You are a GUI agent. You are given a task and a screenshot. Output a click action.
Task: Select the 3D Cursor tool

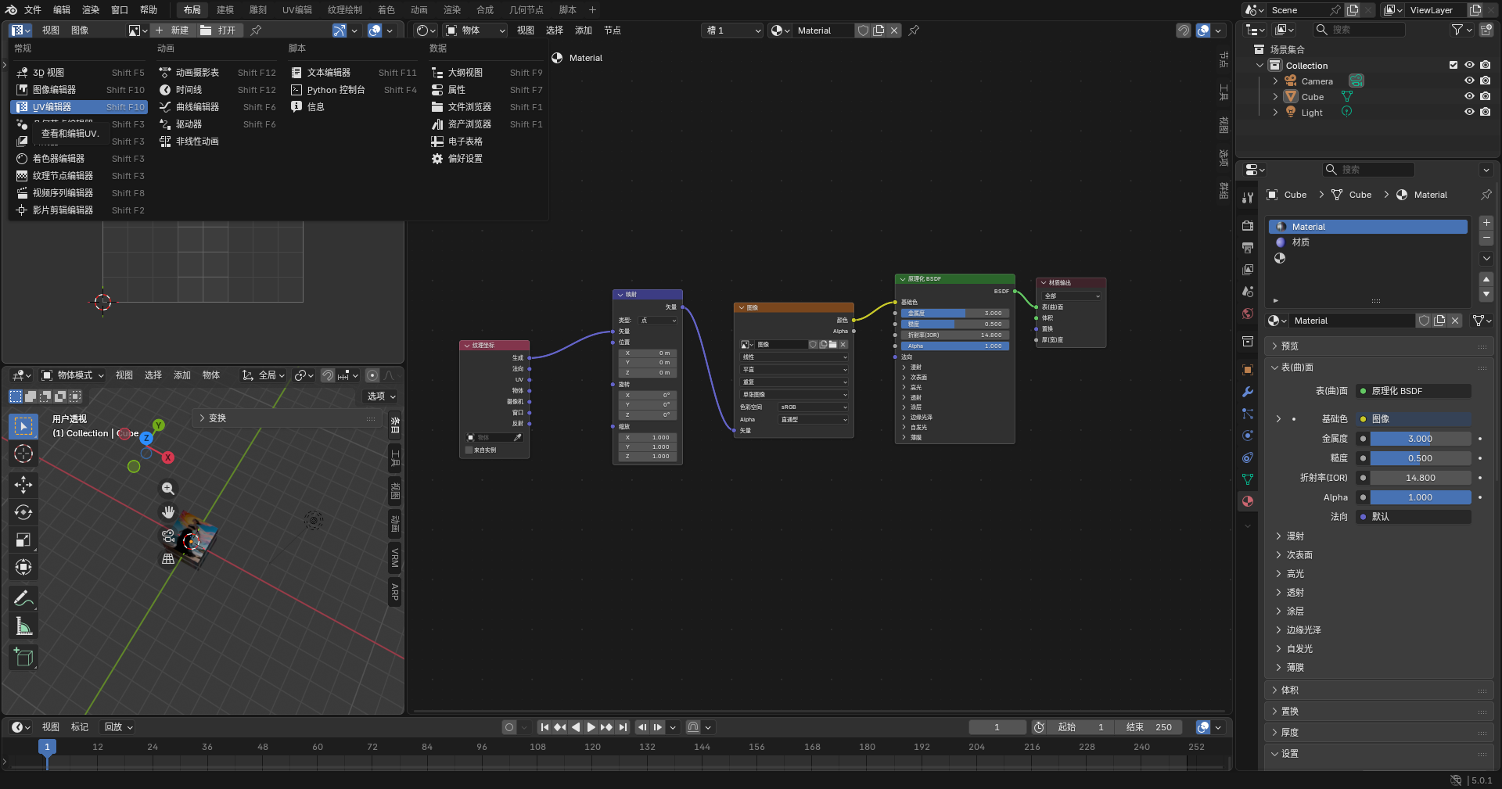coord(23,454)
